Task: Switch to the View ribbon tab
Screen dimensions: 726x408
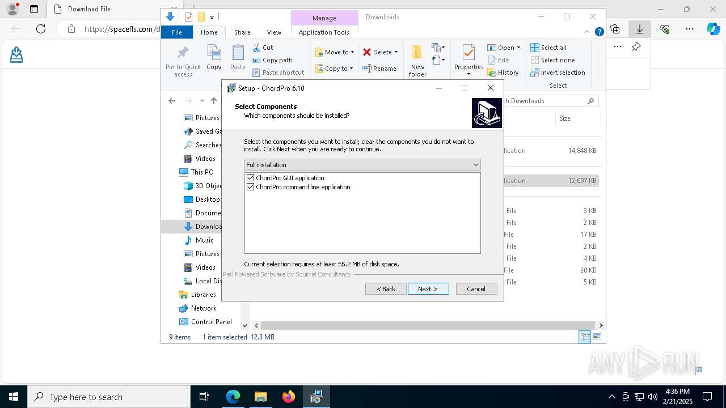Action: 274,32
